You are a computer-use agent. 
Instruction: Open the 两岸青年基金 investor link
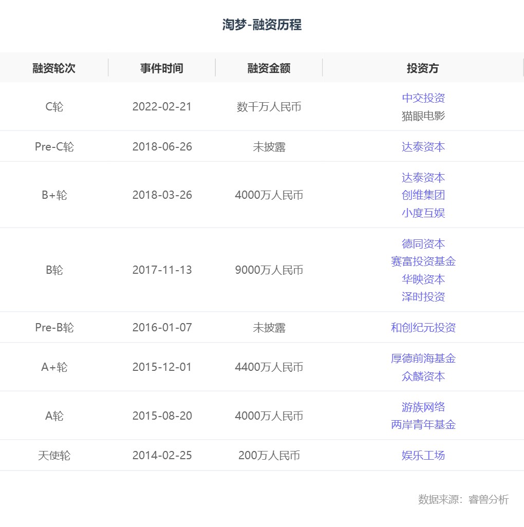(423, 424)
